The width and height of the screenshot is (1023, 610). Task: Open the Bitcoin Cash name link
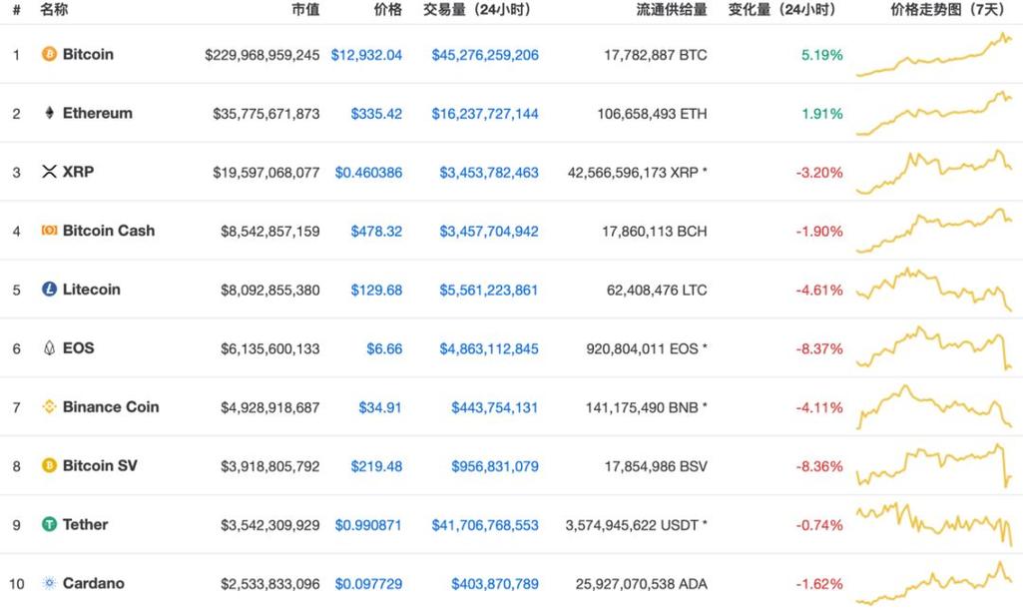click(109, 231)
